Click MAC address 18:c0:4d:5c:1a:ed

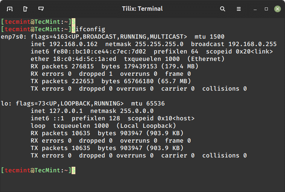85,59
